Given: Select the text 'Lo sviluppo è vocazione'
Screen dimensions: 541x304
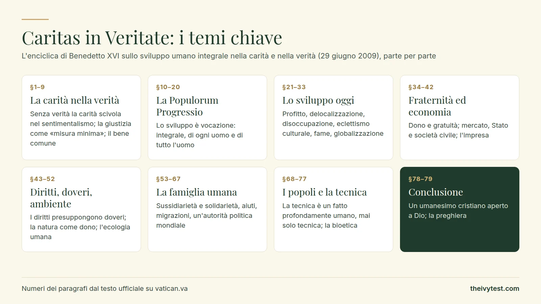Looking at the screenshot, I should (194, 125).
